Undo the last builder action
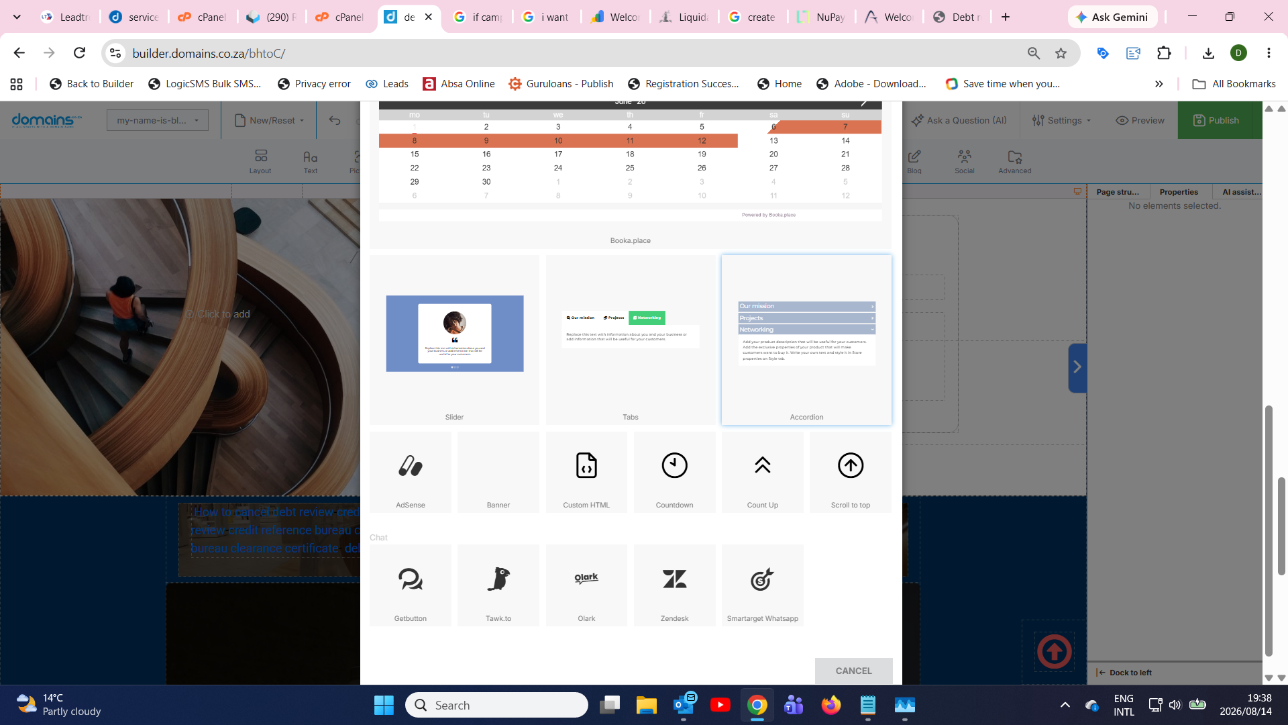Viewport: 1288px width, 725px height. coord(335,120)
